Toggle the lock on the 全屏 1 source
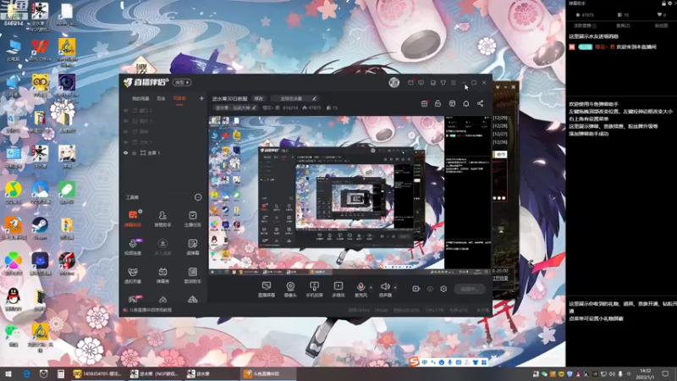 [x=135, y=153]
